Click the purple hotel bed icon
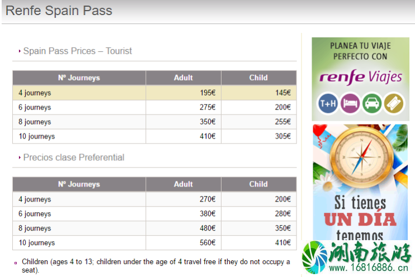Screen dimensions: 415x277 pyautogui.click(x=350, y=103)
